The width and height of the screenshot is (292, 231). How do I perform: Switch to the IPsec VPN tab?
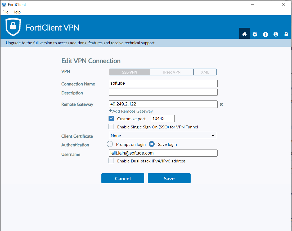(x=172, y=72)
